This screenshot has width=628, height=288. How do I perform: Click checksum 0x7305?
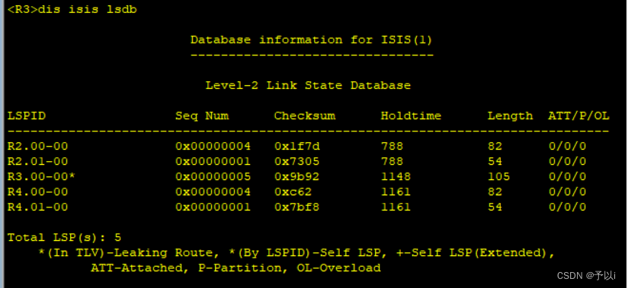(x=296, y=162)
